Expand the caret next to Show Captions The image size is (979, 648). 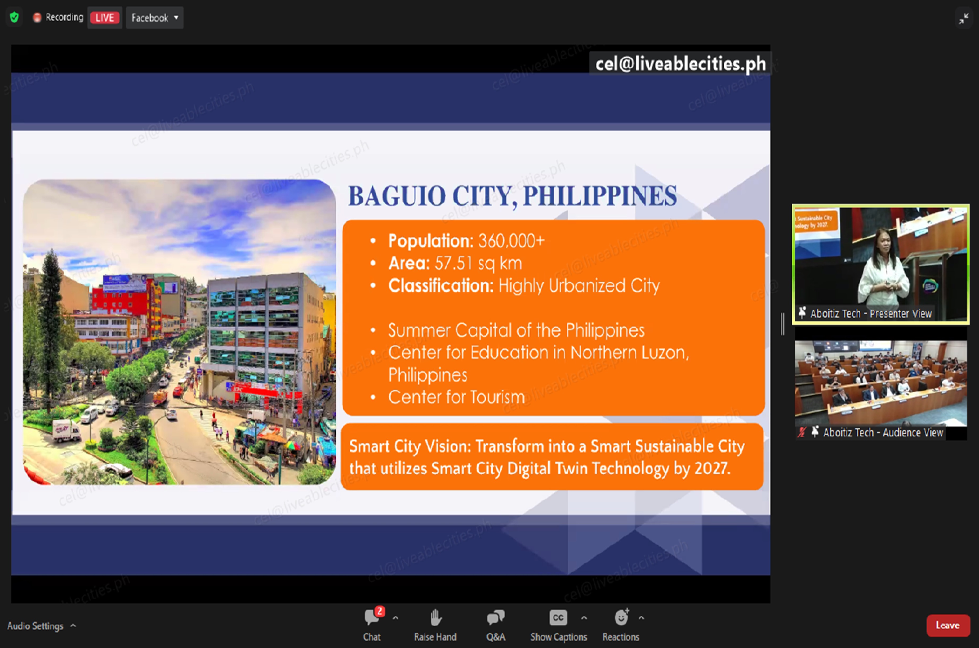point(584,618)
